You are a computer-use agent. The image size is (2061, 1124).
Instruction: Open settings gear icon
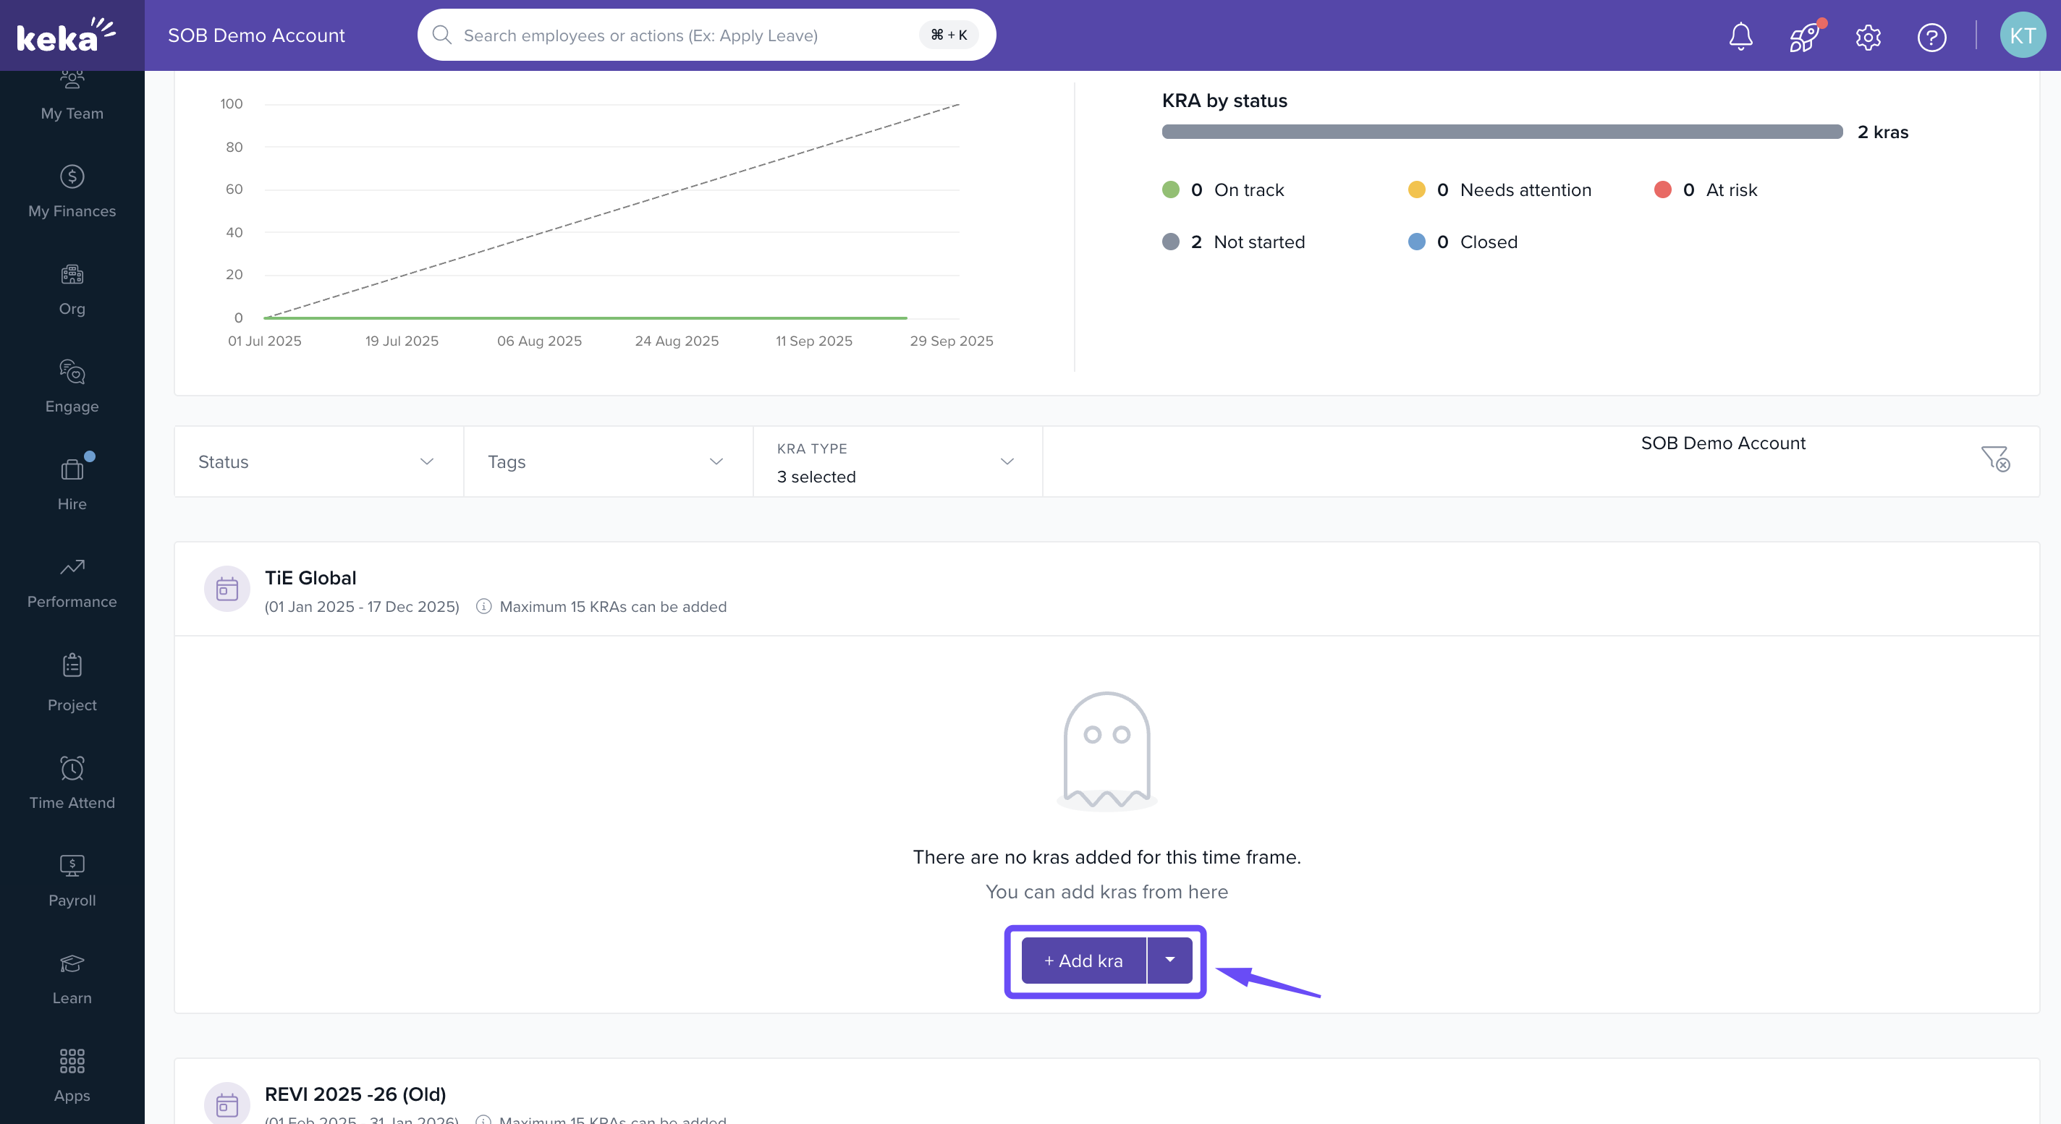[x=1867, y=37]
